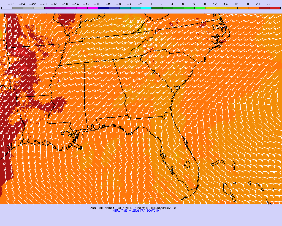Select the bright magenta swatch between -12 and -10
The width and height of the screenshot is (282, 226).
[x=93, y=8]
